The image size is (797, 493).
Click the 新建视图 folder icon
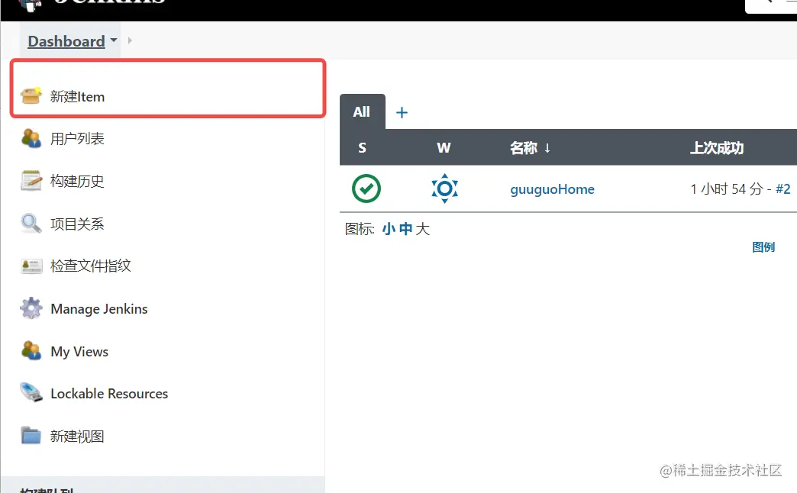(31, 435)
